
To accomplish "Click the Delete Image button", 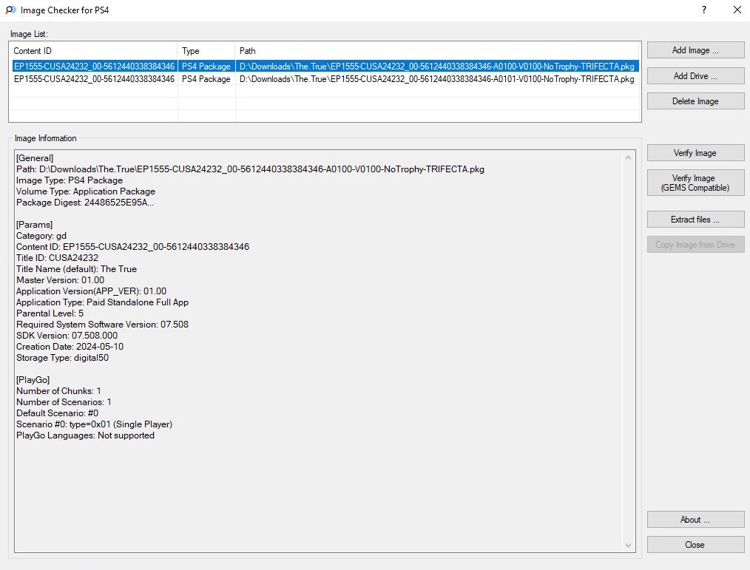I will [695, 101].
